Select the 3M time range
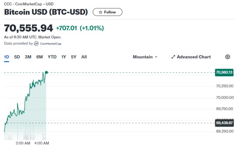The height and width of the screenshot is (147, 237). point(28,57)
